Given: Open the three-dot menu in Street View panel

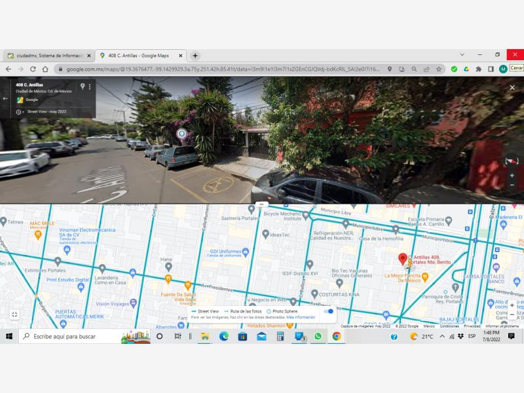Looking at the screenshot, I should 90,86.
